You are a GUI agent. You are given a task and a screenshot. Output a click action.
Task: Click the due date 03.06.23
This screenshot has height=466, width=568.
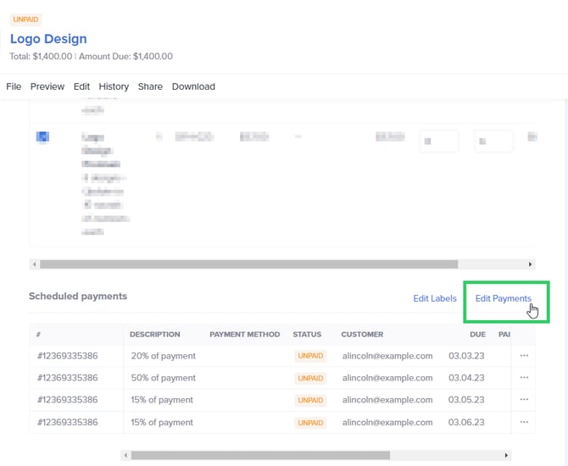click(466, 423)
